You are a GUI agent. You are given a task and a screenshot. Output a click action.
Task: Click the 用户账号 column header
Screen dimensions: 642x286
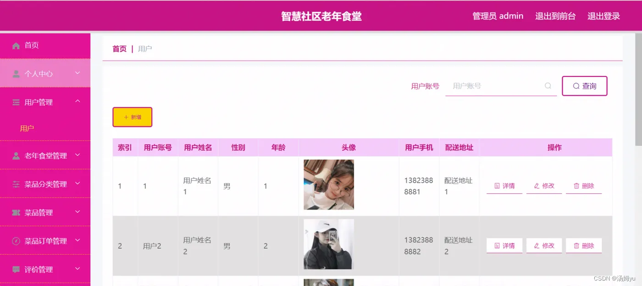tap(158, 148)
